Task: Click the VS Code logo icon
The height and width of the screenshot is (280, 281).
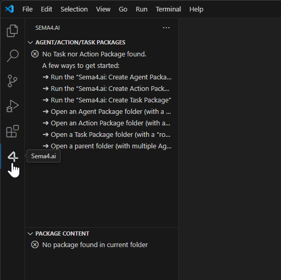Action: click(9, 9)
